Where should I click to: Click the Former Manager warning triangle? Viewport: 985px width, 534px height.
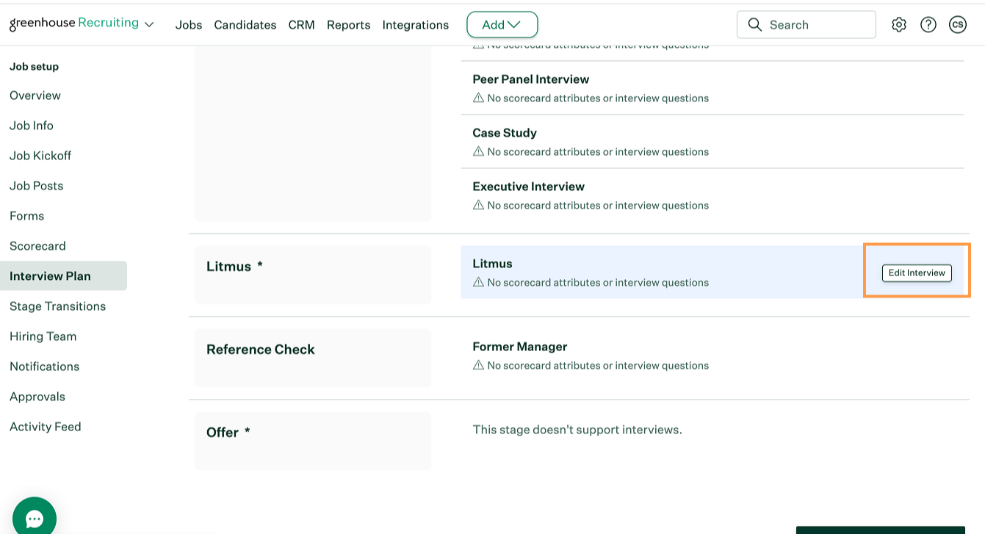pos(478,365)
